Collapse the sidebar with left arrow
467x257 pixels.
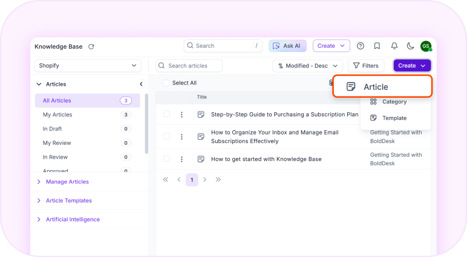pyautogui.click(x=141, y=84)
